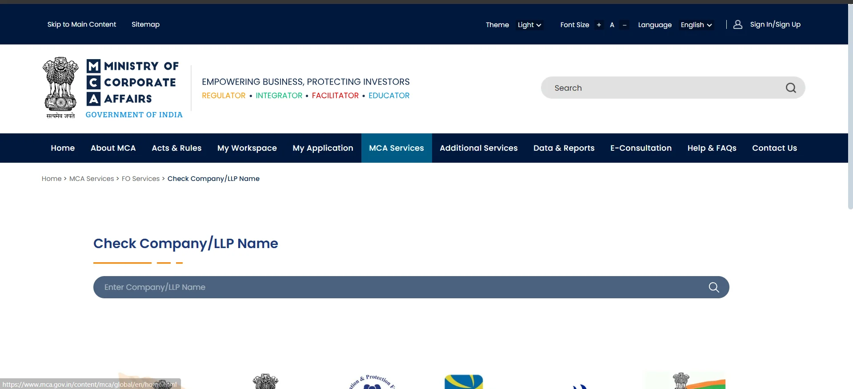This screenshot has width=853, height=389.
Task: Click the REGULATOR text
Action: pyautogui.click(x=224, y=96)
